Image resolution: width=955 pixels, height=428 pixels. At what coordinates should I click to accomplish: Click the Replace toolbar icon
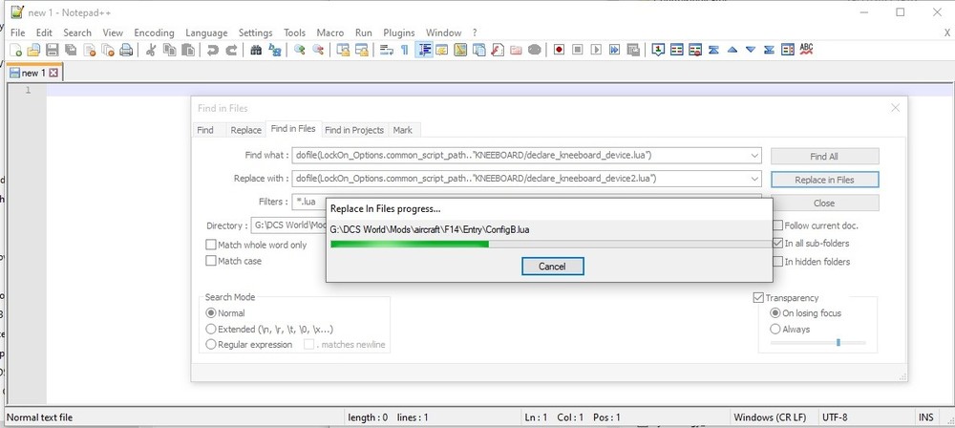[x=275, y=50]
